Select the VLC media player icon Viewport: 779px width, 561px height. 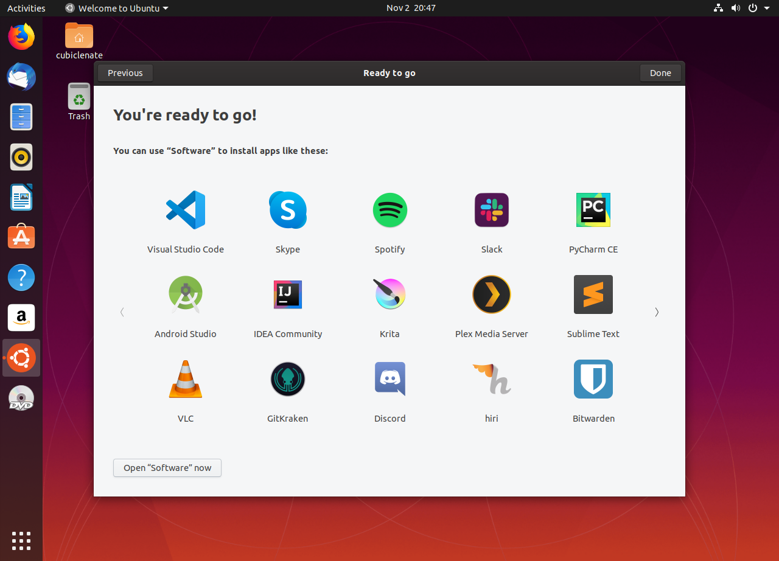(186, 379)
